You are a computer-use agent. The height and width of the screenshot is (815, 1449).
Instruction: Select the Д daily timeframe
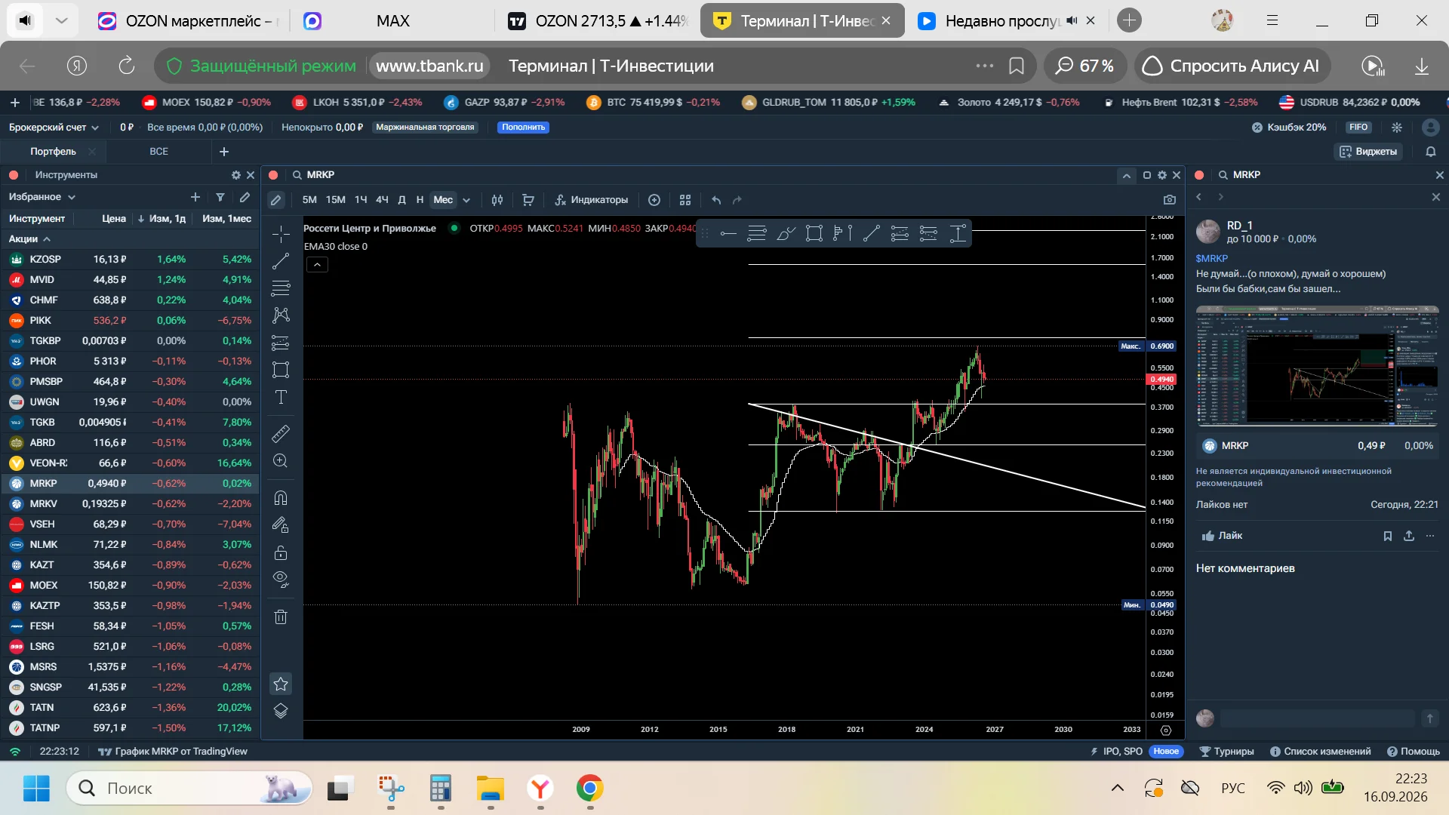click(x=401, y=200)
